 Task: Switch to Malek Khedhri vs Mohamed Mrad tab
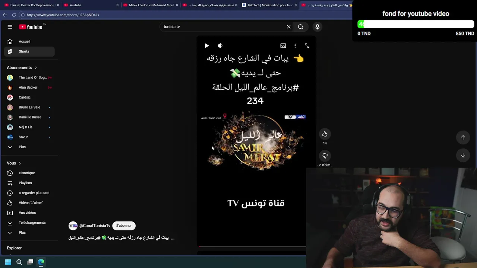click(x=151, y=5)
